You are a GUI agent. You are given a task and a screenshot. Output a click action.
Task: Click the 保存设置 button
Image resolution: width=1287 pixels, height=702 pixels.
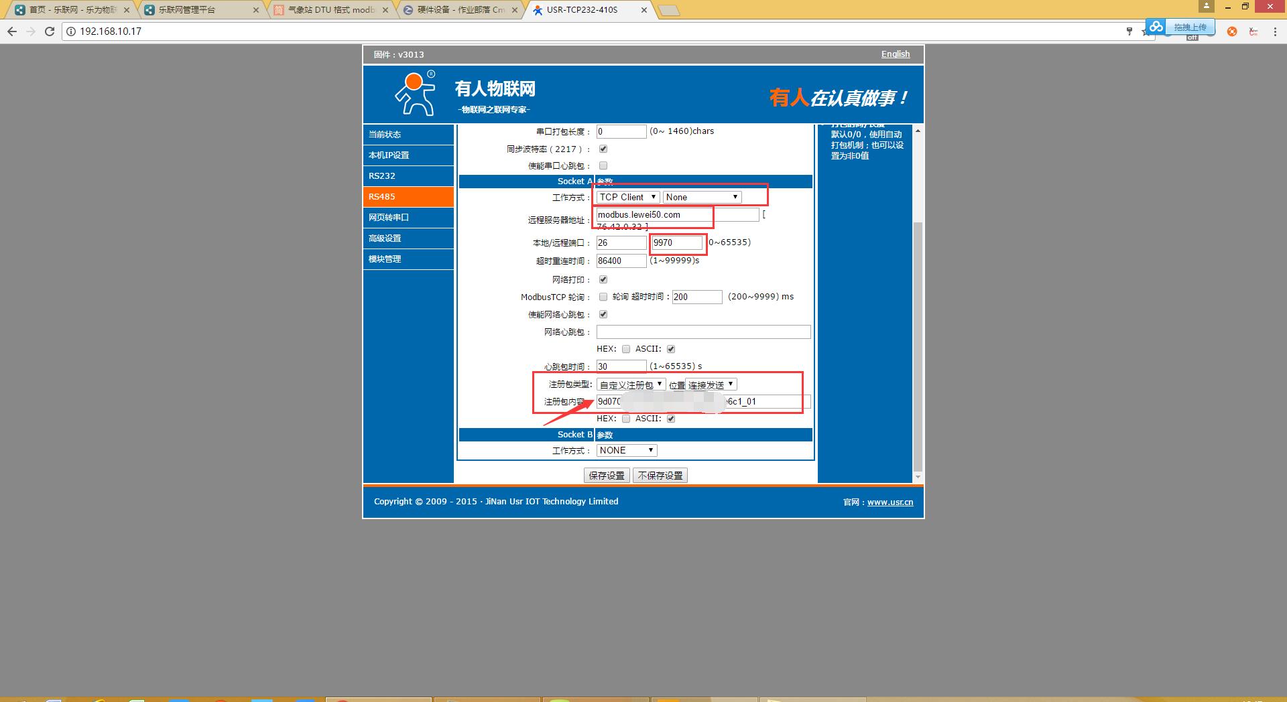[x=607, y=476]
